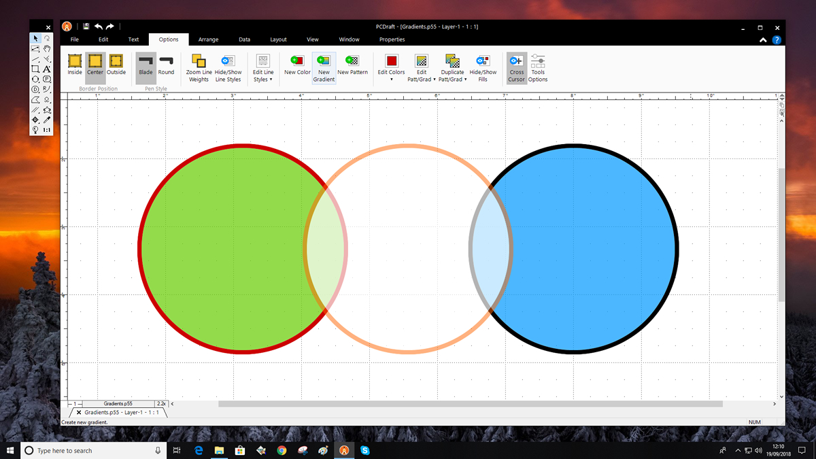Open Google Chrome from the taskbar
Image resolution: width=816 pixels, height=459 pixels.
tap(282, 450)
